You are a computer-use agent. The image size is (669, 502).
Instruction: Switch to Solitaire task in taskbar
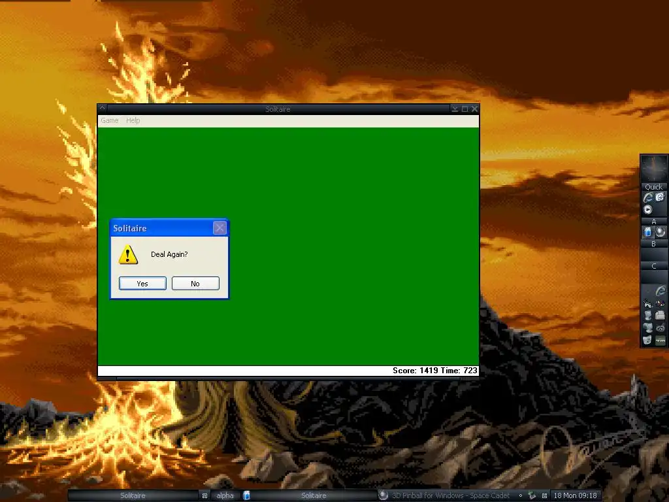[x=314, y=495]
